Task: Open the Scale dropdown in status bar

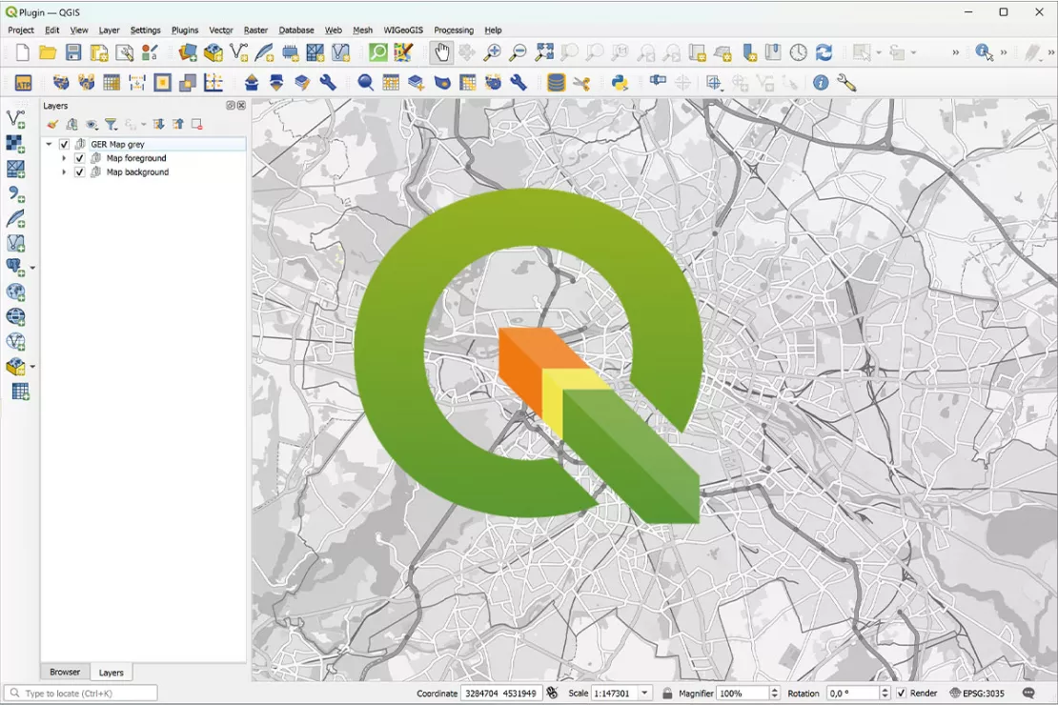Action: click(645, 693)
